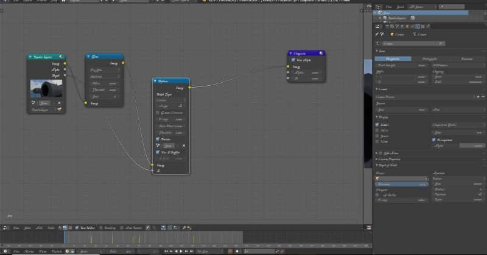The width and height of the screenshot is (487, 255).
Task: Open the Playback menu in timeline
Action: (56, 251)
